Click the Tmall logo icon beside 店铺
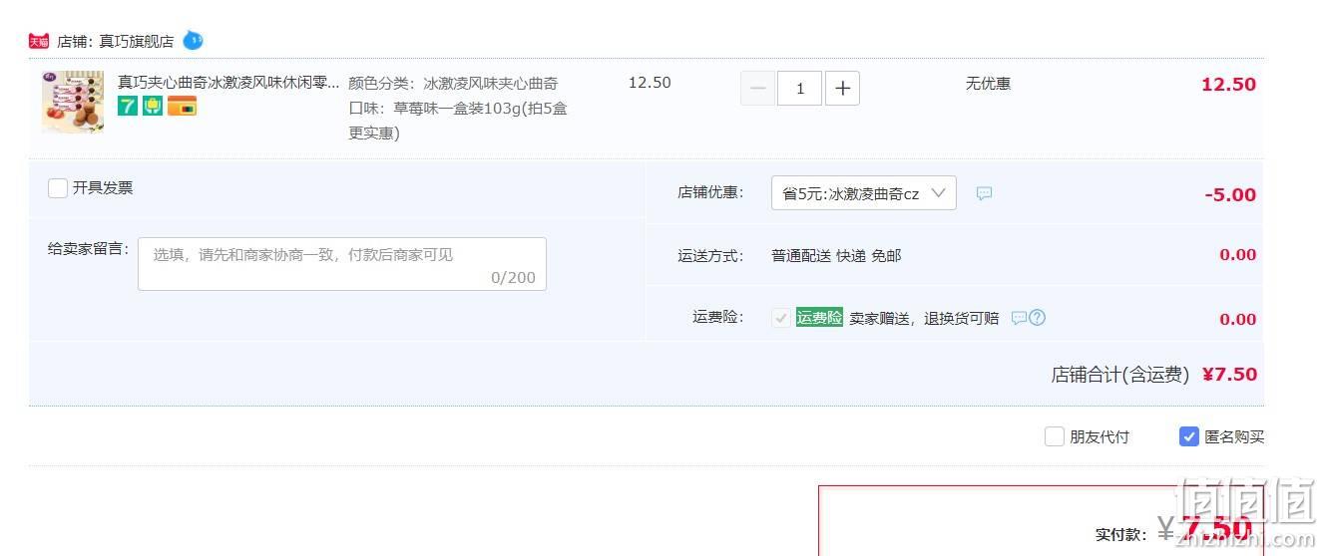This screenshot has height=556, width=1324. click(x=39, y=41)
